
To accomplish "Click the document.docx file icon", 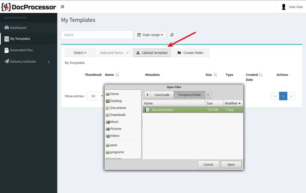I will pos(147,110).
